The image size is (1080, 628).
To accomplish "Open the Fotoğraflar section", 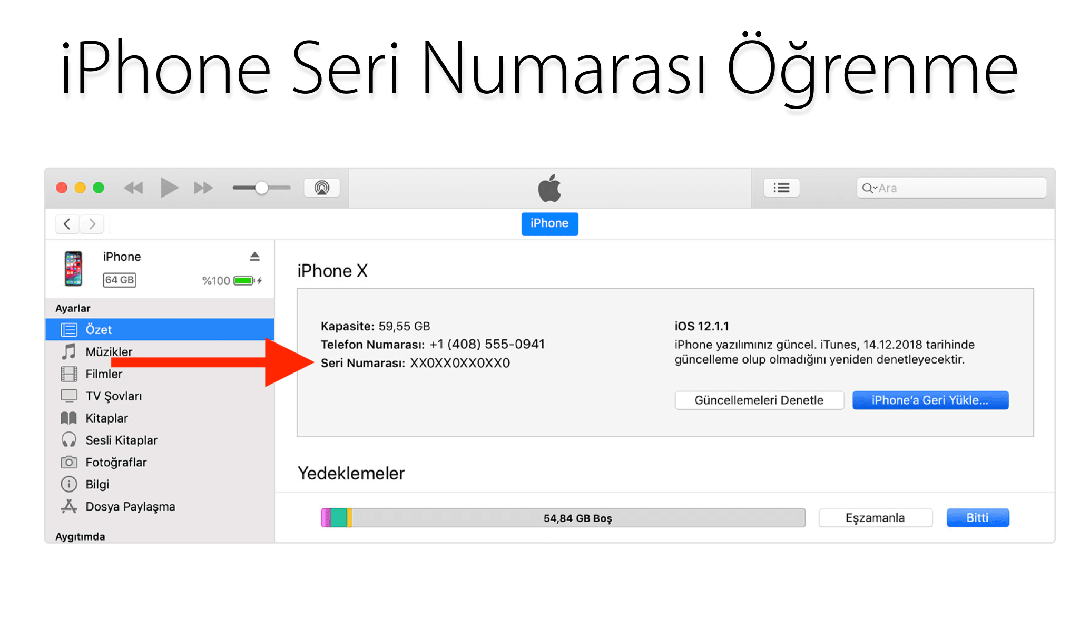I will (x=116, y=462).
